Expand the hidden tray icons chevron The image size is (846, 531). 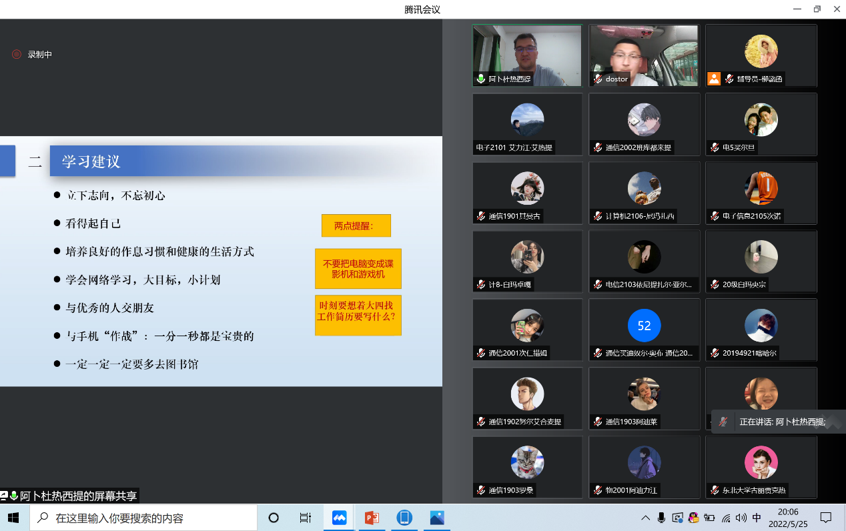coord(645,518)
